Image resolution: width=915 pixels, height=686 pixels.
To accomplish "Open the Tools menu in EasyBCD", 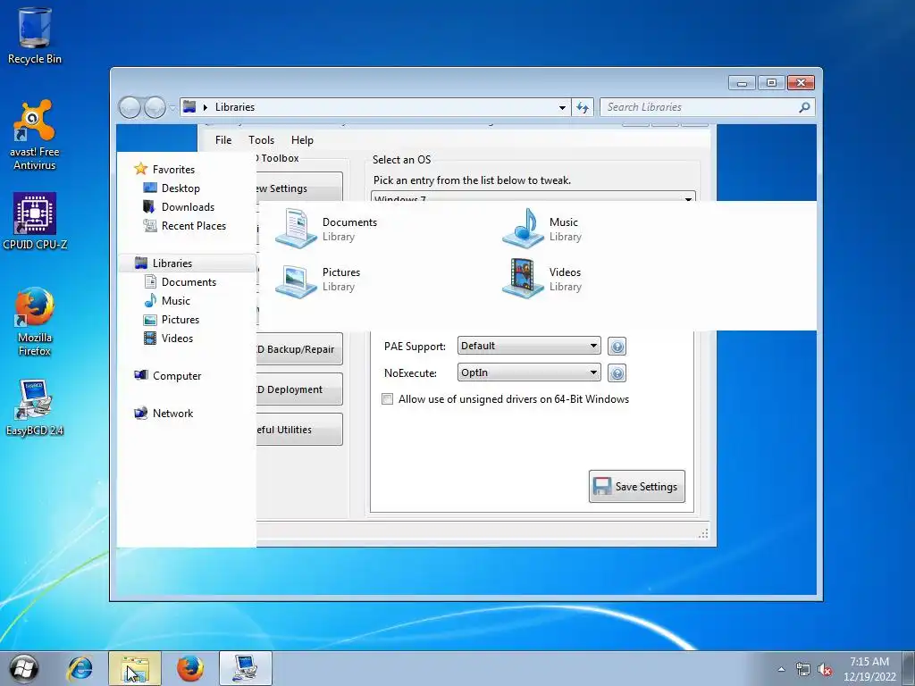I will click(x=261, y=140).
